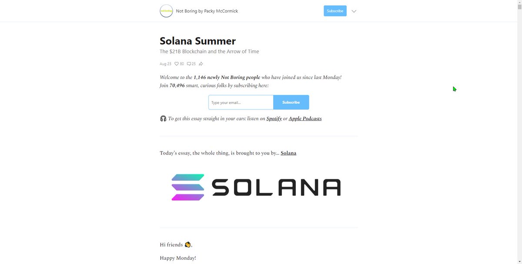Click the SOLANA wordmark banner image

[256, 187]
